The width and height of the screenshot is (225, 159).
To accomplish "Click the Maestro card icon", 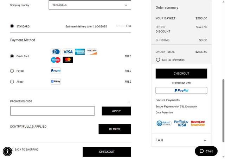I will pyautogui.click(x=56, y=60).
